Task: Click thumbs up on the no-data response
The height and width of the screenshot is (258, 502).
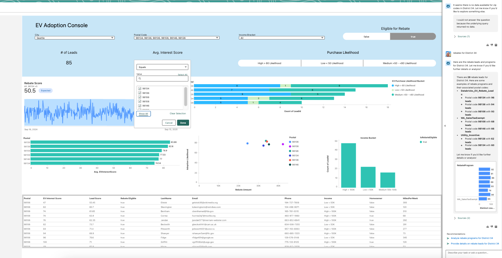Action: coord(488,45)
